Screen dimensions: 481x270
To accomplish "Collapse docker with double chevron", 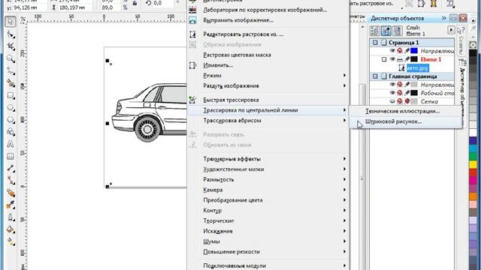I will [x=444, y=18].
